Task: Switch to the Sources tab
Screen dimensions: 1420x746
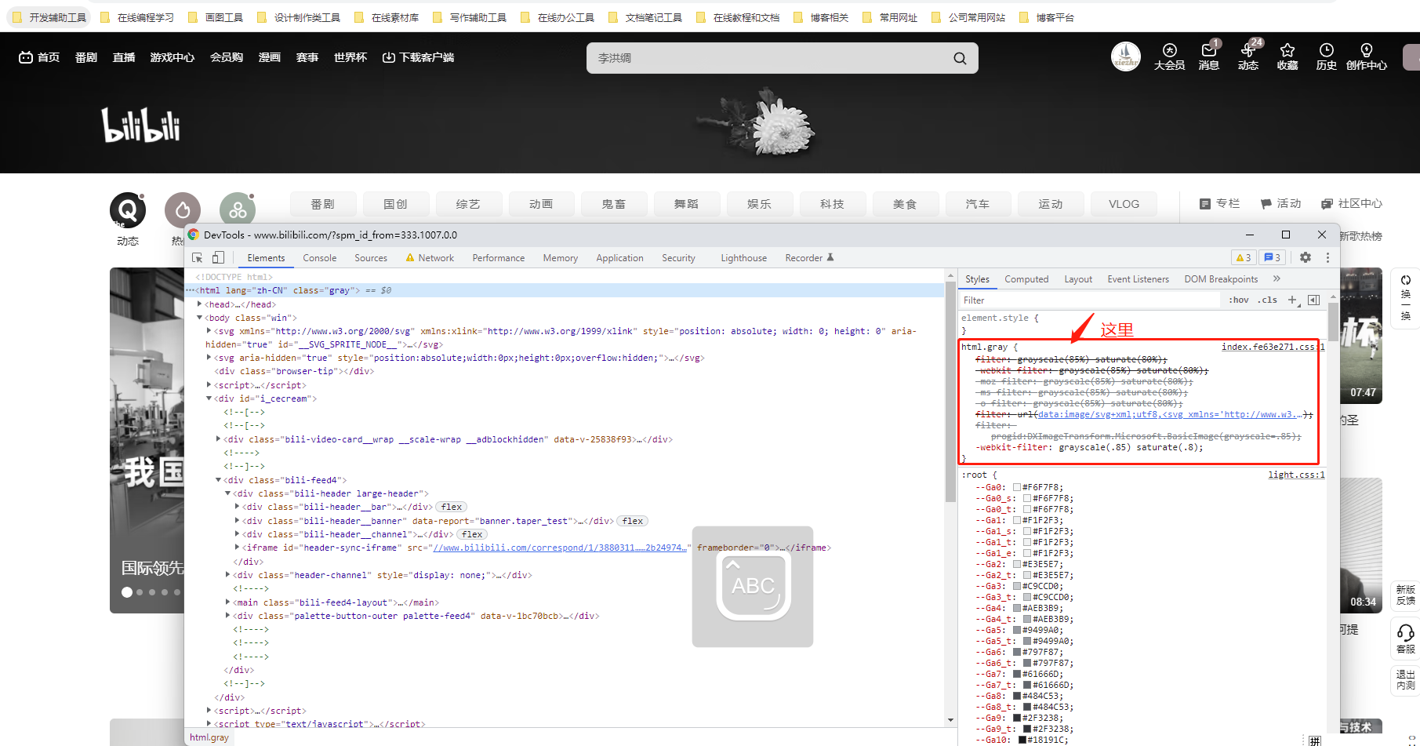Action: (x=371, y=258)
